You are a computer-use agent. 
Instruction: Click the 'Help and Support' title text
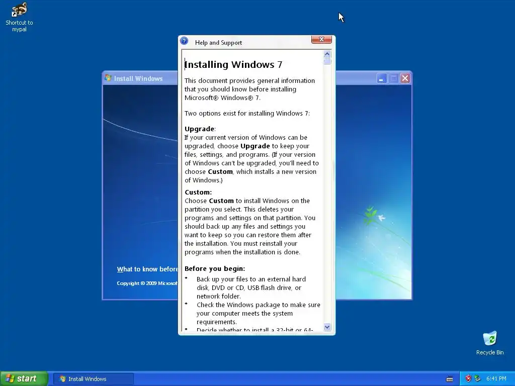coord(218,43)
